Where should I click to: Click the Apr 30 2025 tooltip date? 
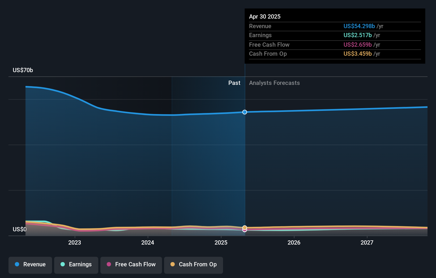(x=265, y=16)
